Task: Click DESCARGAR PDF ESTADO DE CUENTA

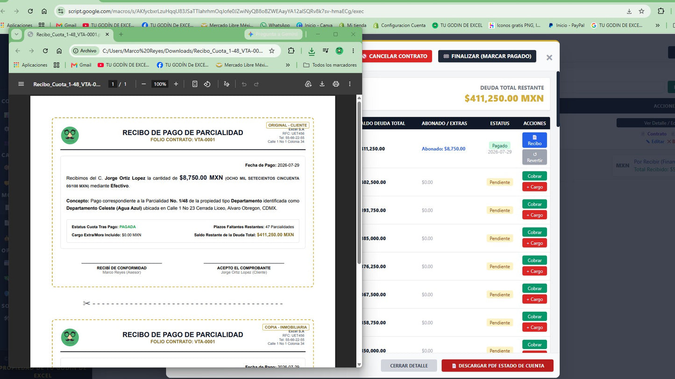Action: pyautogui.click(x=497, y=365)
